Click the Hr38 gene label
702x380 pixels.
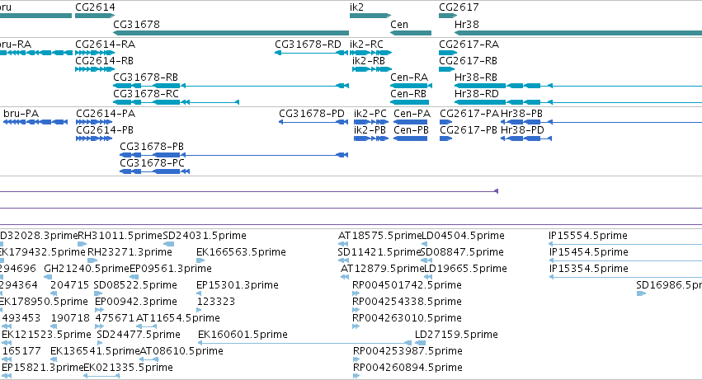click(x=467, y=24)
